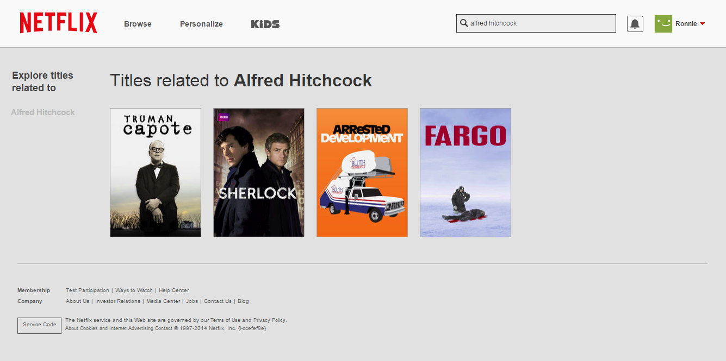
Task: Open the Browse menu
Action: [138, 24]
